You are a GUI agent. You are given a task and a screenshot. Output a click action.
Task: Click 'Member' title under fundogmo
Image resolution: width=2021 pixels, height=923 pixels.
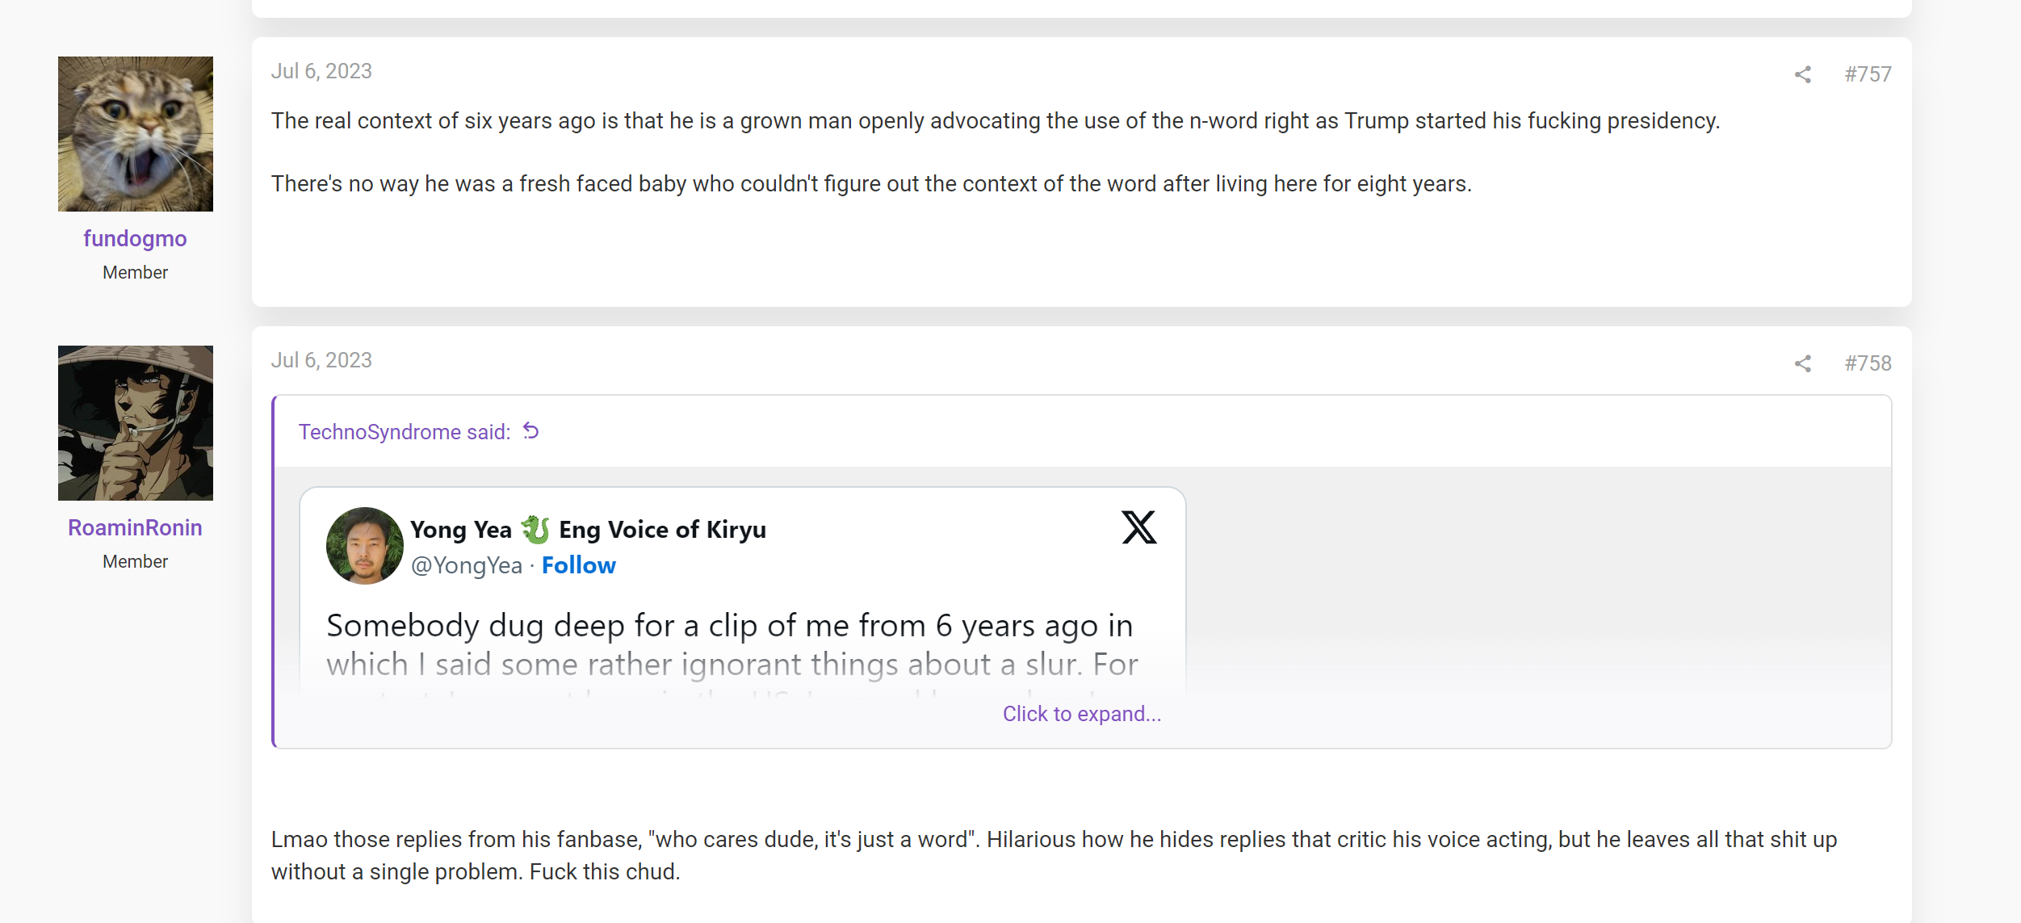[135, 273]
